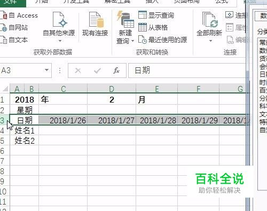The image size is (267, 211).
Task: Click 显示查询 show queries
Action: coord(156,15)
